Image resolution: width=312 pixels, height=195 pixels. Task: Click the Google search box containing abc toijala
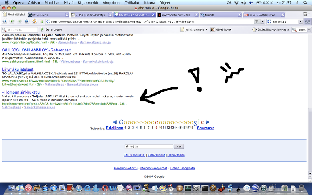[x=149, y=147]
